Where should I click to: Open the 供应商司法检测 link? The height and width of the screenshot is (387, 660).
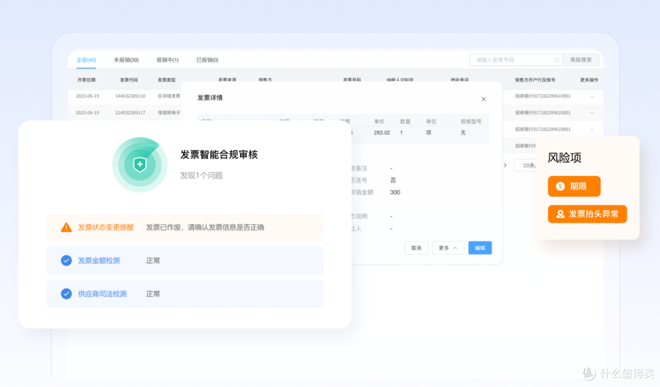click(x=102, y=294)
